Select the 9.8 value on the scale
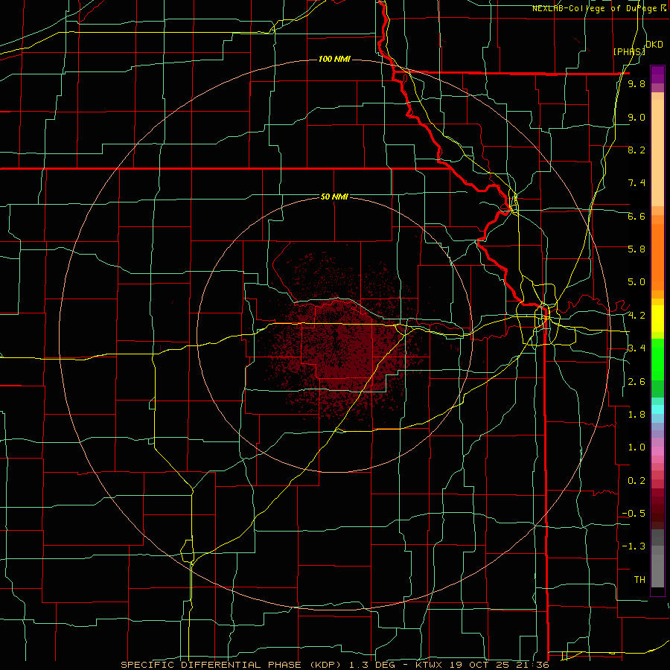 636,84
